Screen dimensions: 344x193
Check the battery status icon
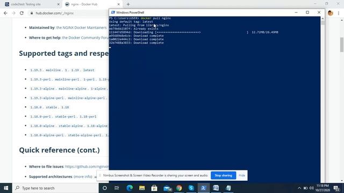pyautogui.click(x=305, y=188)
